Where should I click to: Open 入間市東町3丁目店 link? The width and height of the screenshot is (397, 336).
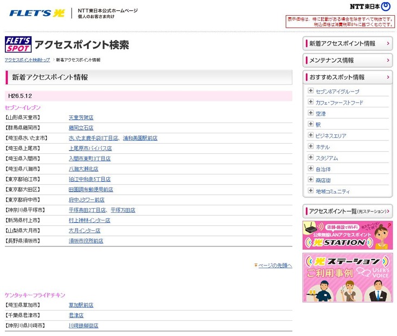(89, 159)
